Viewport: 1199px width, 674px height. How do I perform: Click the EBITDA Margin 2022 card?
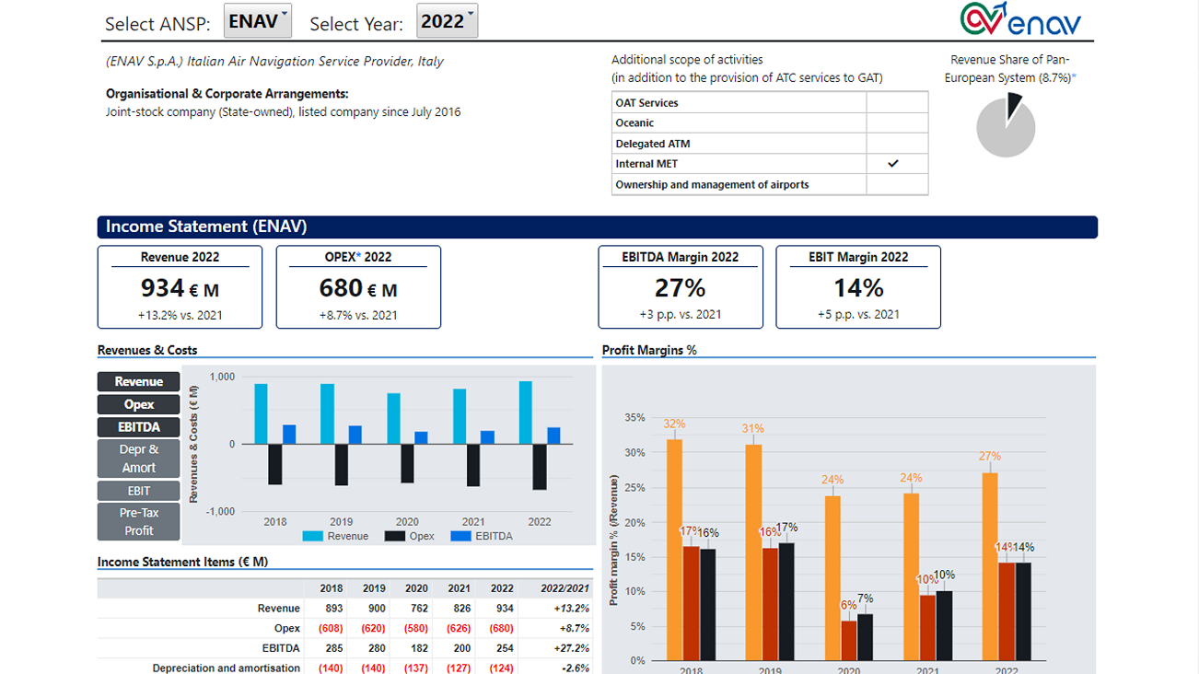[681, 286]
